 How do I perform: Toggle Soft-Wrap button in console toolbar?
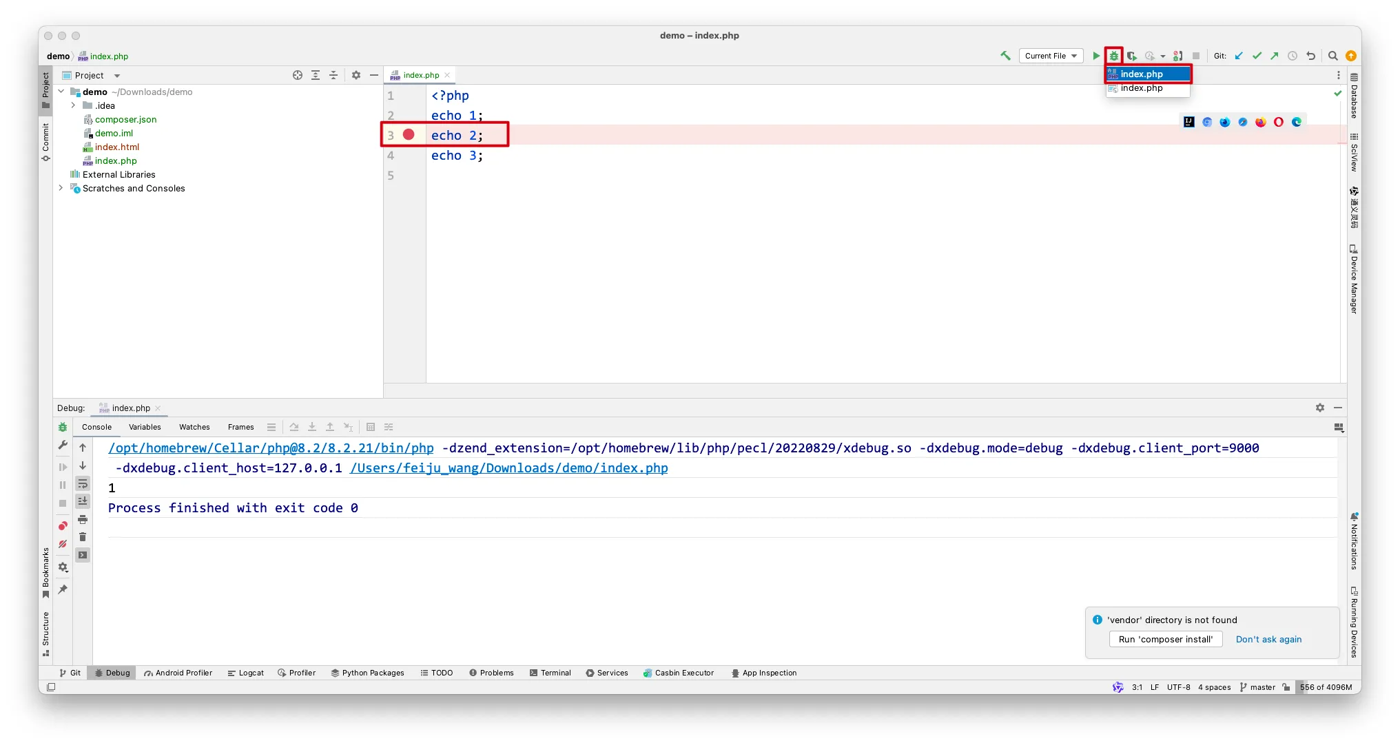pos(83,483)
